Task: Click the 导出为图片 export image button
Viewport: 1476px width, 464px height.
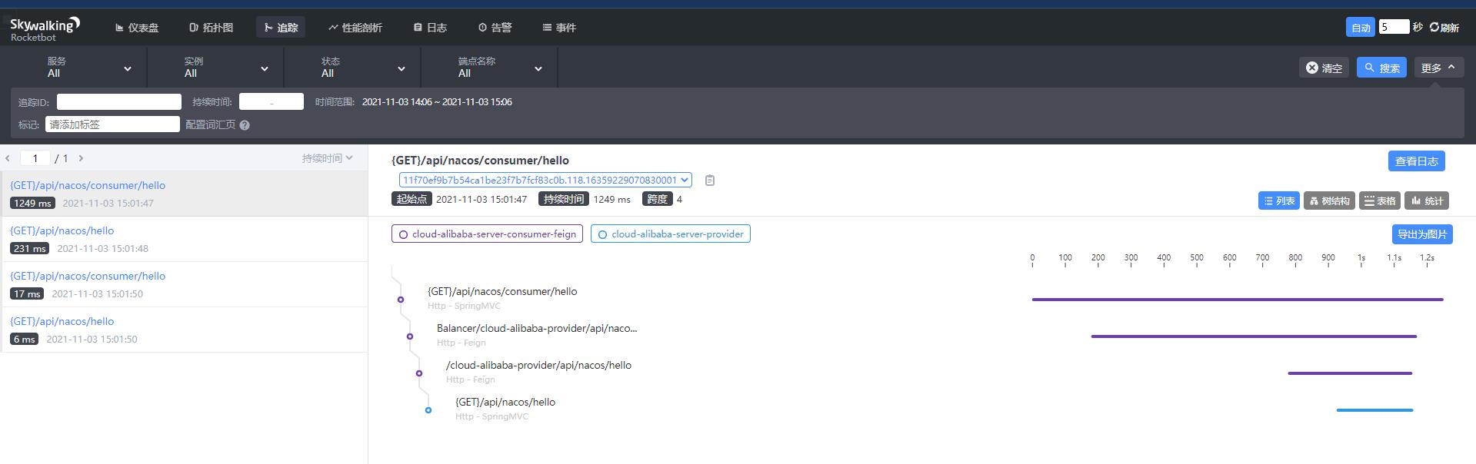Action: (x=1422, y=234)
